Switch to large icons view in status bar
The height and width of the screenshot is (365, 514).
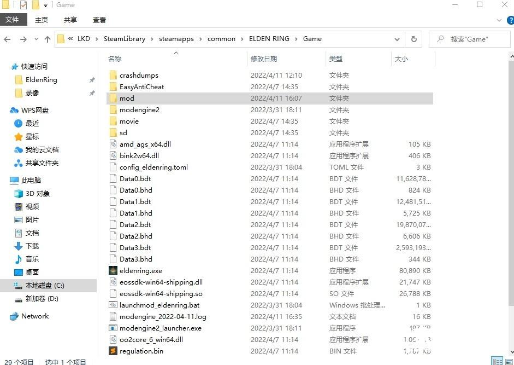pos(509,361)
